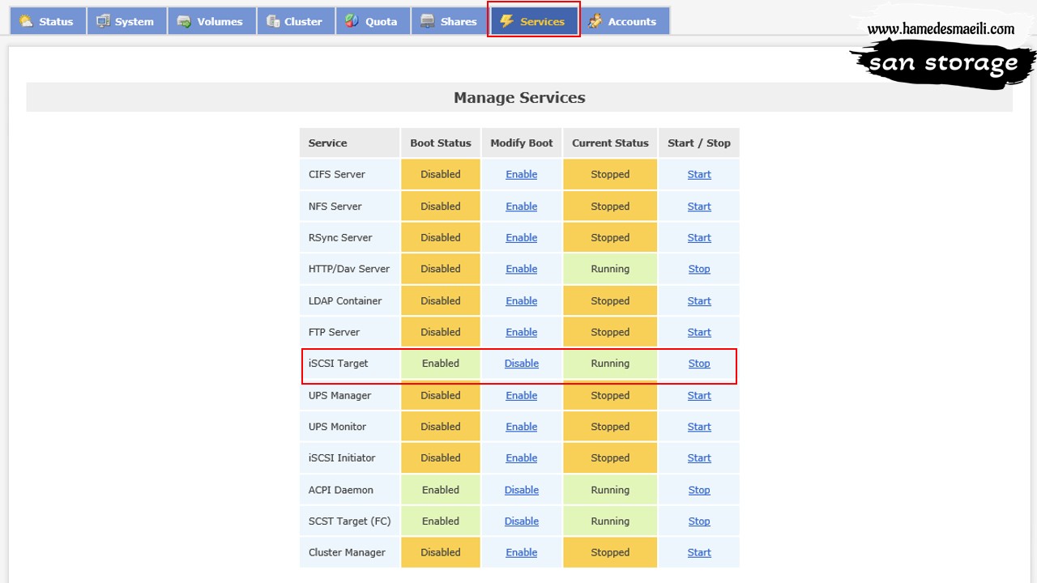
Task: Click the Cluster tab icon
Action: (x=273, y=21)
